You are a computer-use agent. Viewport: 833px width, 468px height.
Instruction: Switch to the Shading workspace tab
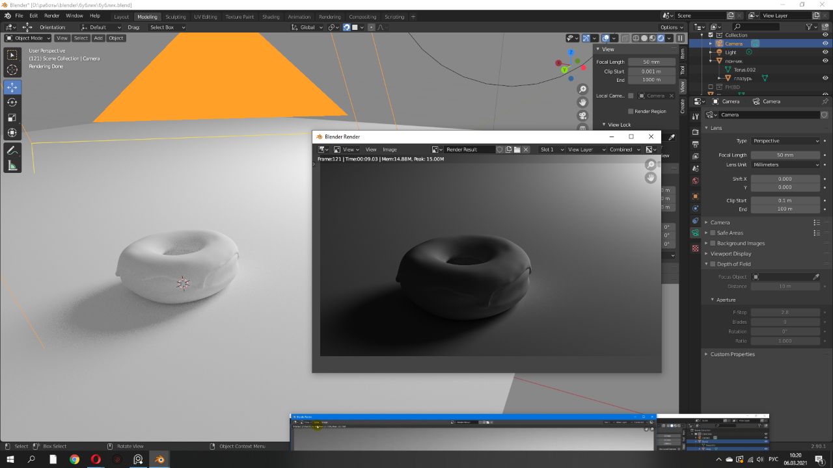click(270, 17)
